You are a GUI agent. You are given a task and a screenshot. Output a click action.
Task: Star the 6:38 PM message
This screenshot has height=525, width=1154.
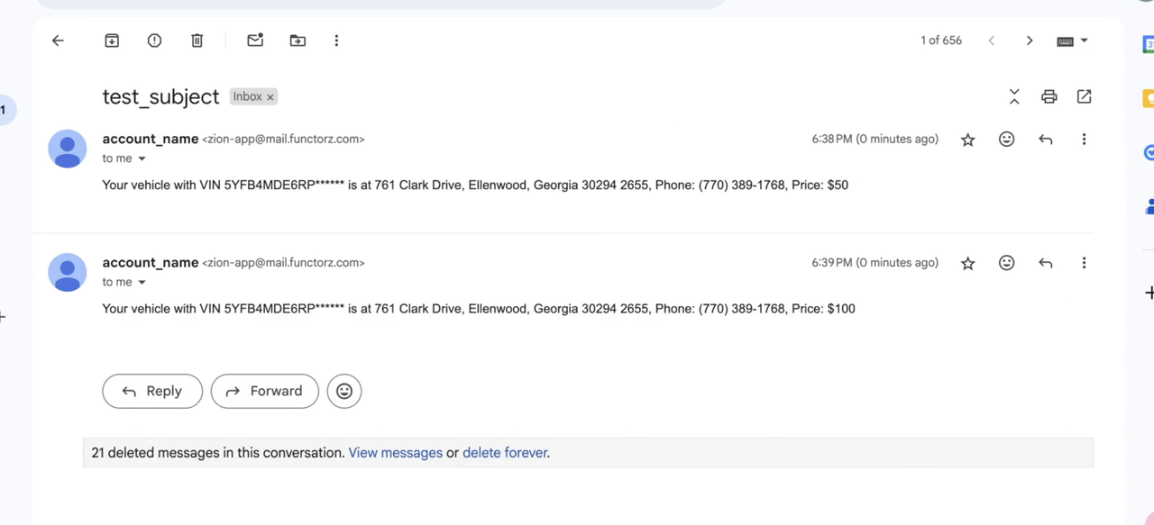tap(967, 140)
